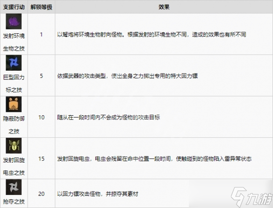Viewport: 273px width, 208px height.
Task: Click the orange concealed defense skill icon
Action: (x=14, y=104)
